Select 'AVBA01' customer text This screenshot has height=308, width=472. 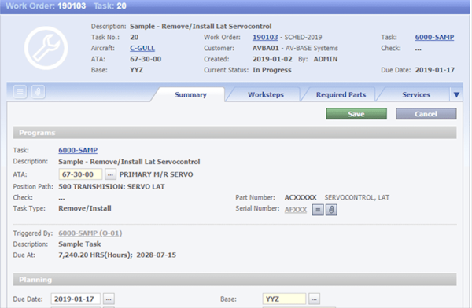pos(266,48)
